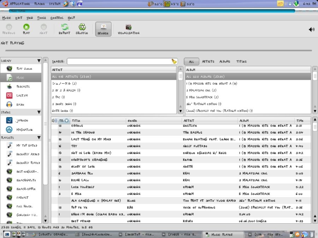The image size is (318, 238).
Task: Sort songs by the Title column
Action: pos(98,121)
